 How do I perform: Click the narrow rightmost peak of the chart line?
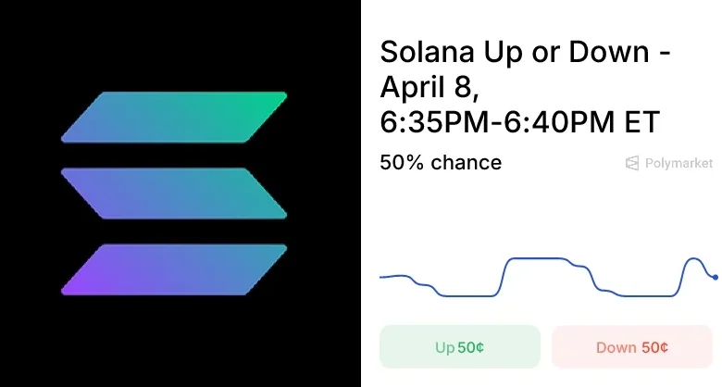692,259
